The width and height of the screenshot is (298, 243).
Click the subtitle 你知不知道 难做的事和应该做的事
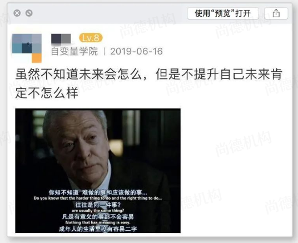[98, 192]
